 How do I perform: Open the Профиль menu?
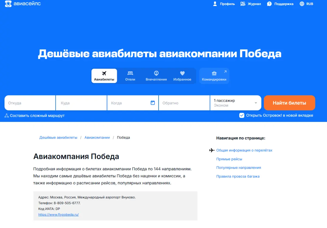tap(224, 4)
